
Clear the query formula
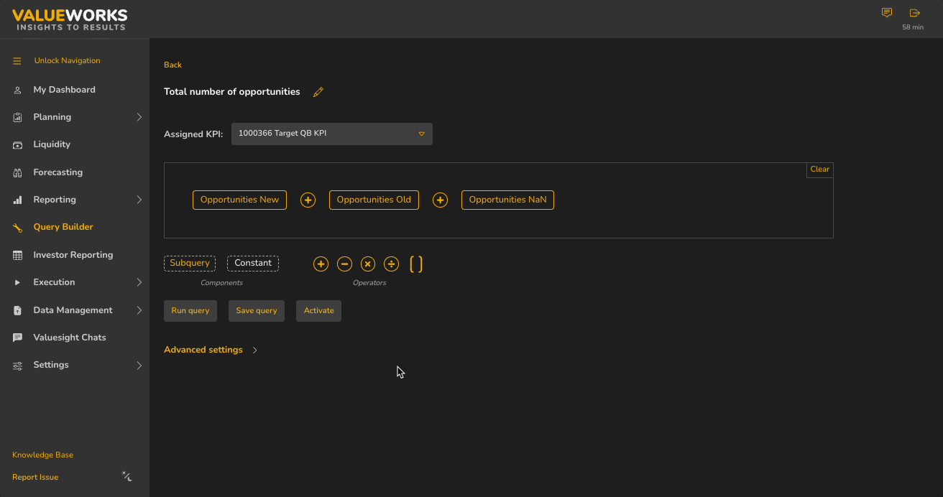(x=820, y=169)
